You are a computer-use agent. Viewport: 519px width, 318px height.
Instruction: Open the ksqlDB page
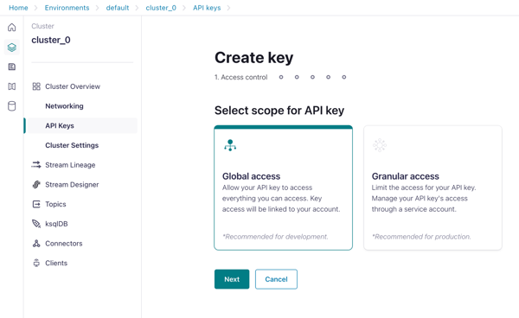coord(56,224)
